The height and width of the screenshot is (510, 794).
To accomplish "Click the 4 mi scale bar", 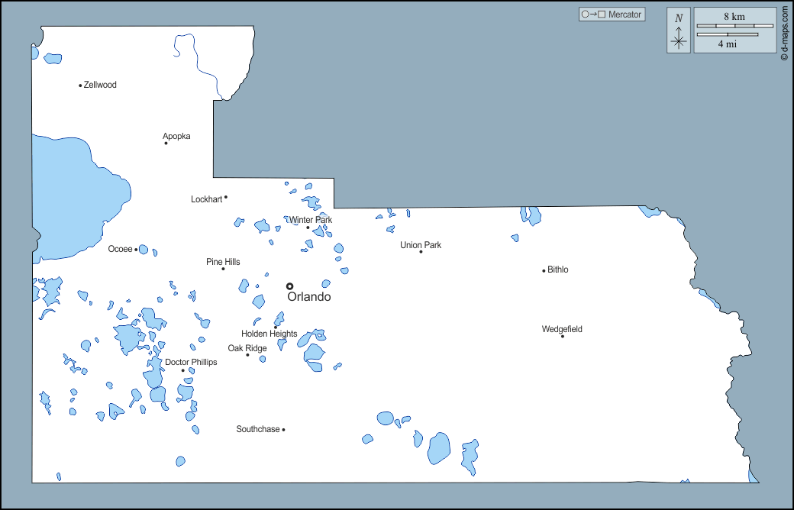I will coord(728,34).
